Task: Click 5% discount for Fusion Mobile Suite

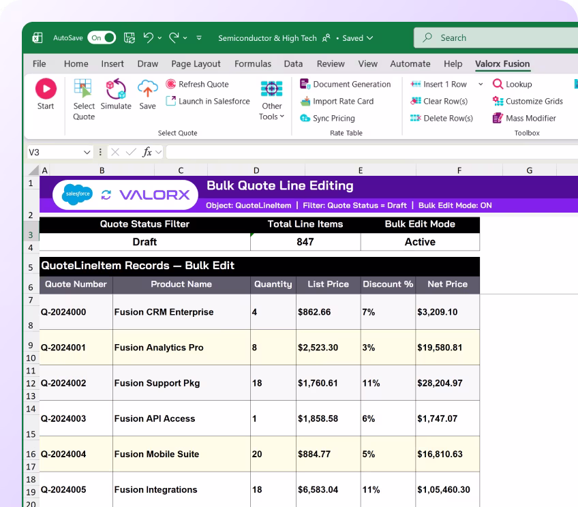Action: point(388,454)
